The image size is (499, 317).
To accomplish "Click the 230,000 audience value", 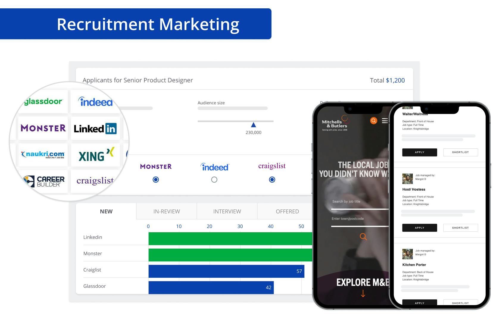I will click(253, 133).
